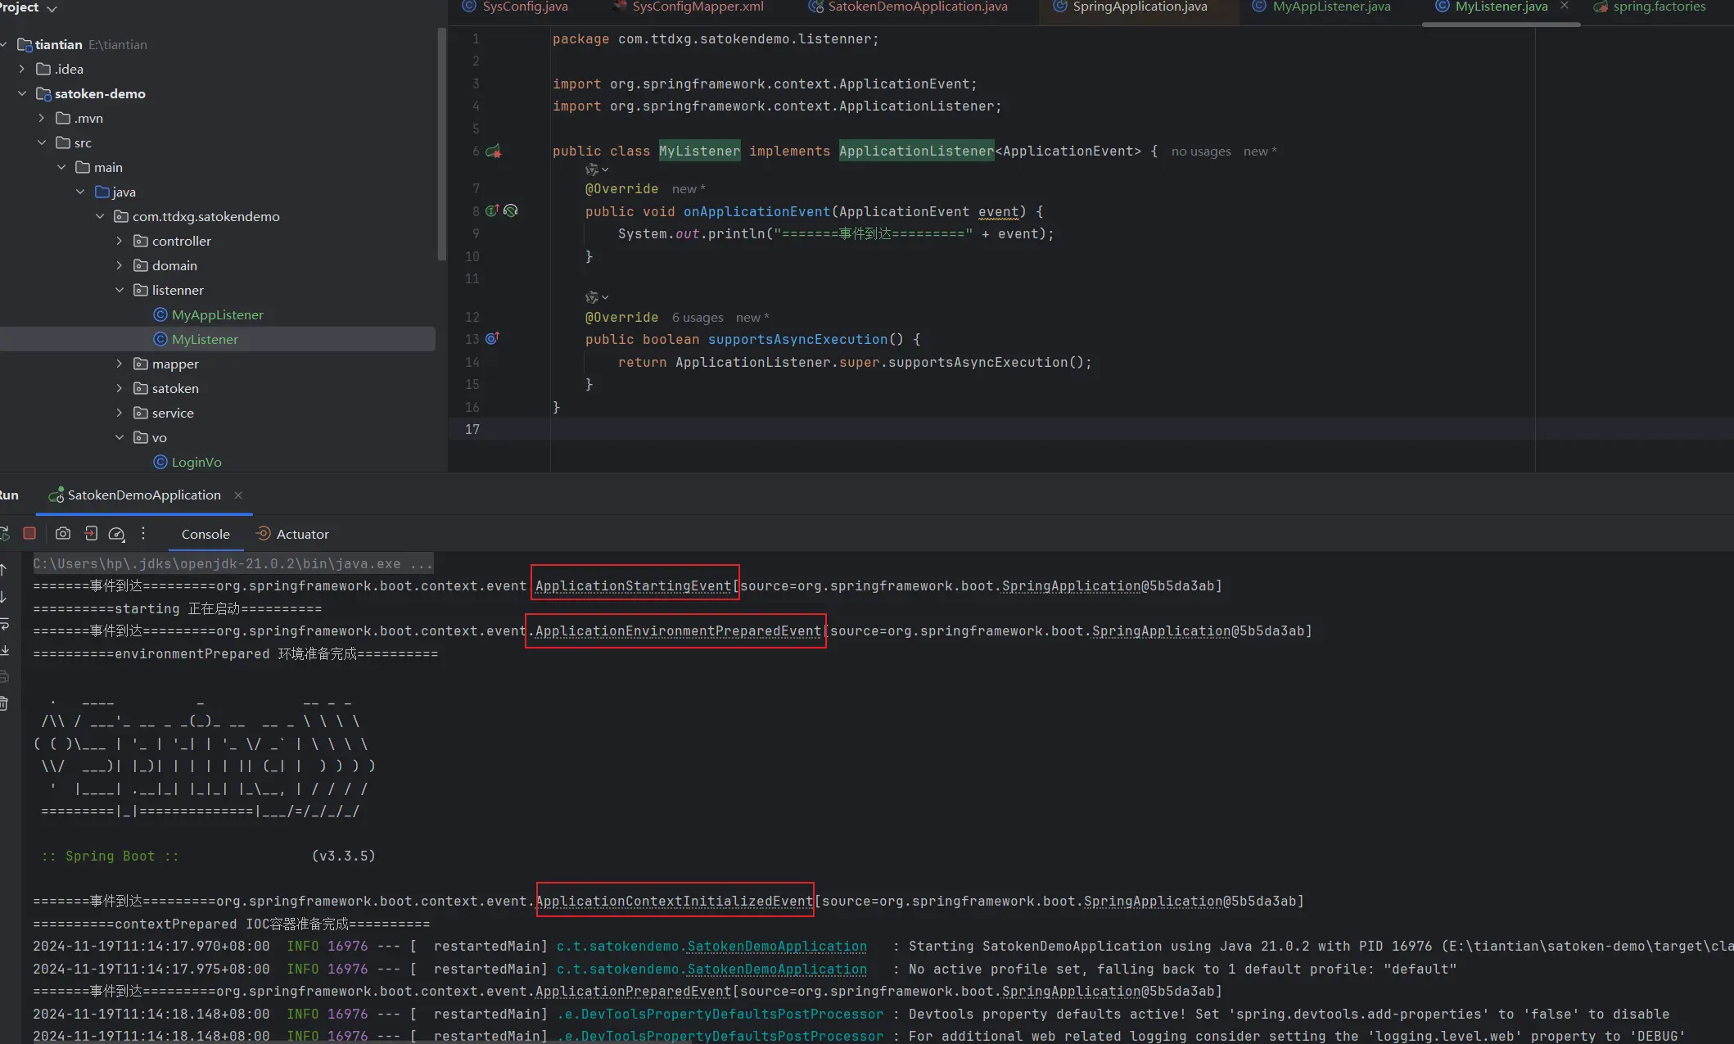Expand the .mvn folder
The image size is (1734, 1044).
pyautogui.click(x=42, y=118)
